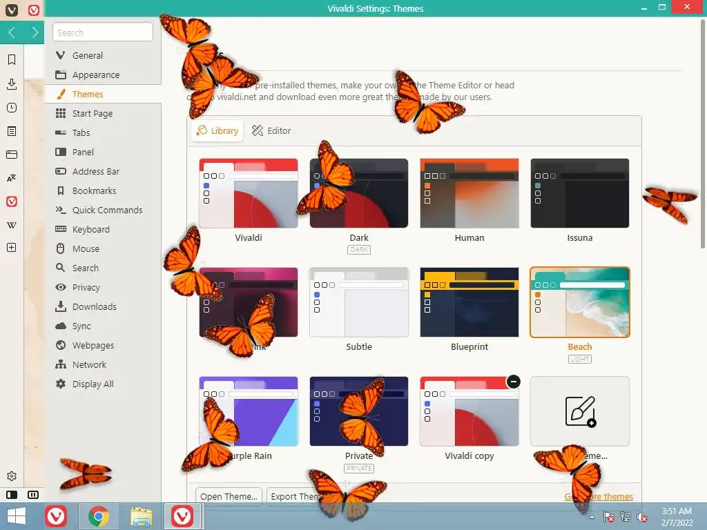This screenshot has width=707, height=530.
Task: Click the network tray icon
Action: [x=626, y=517]
